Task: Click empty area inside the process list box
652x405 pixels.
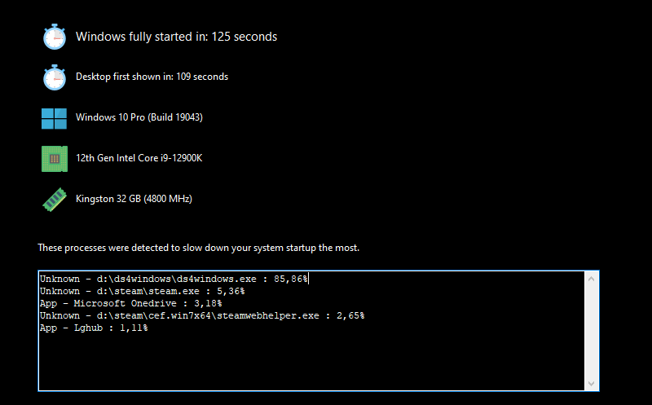Action: [312, 362]
